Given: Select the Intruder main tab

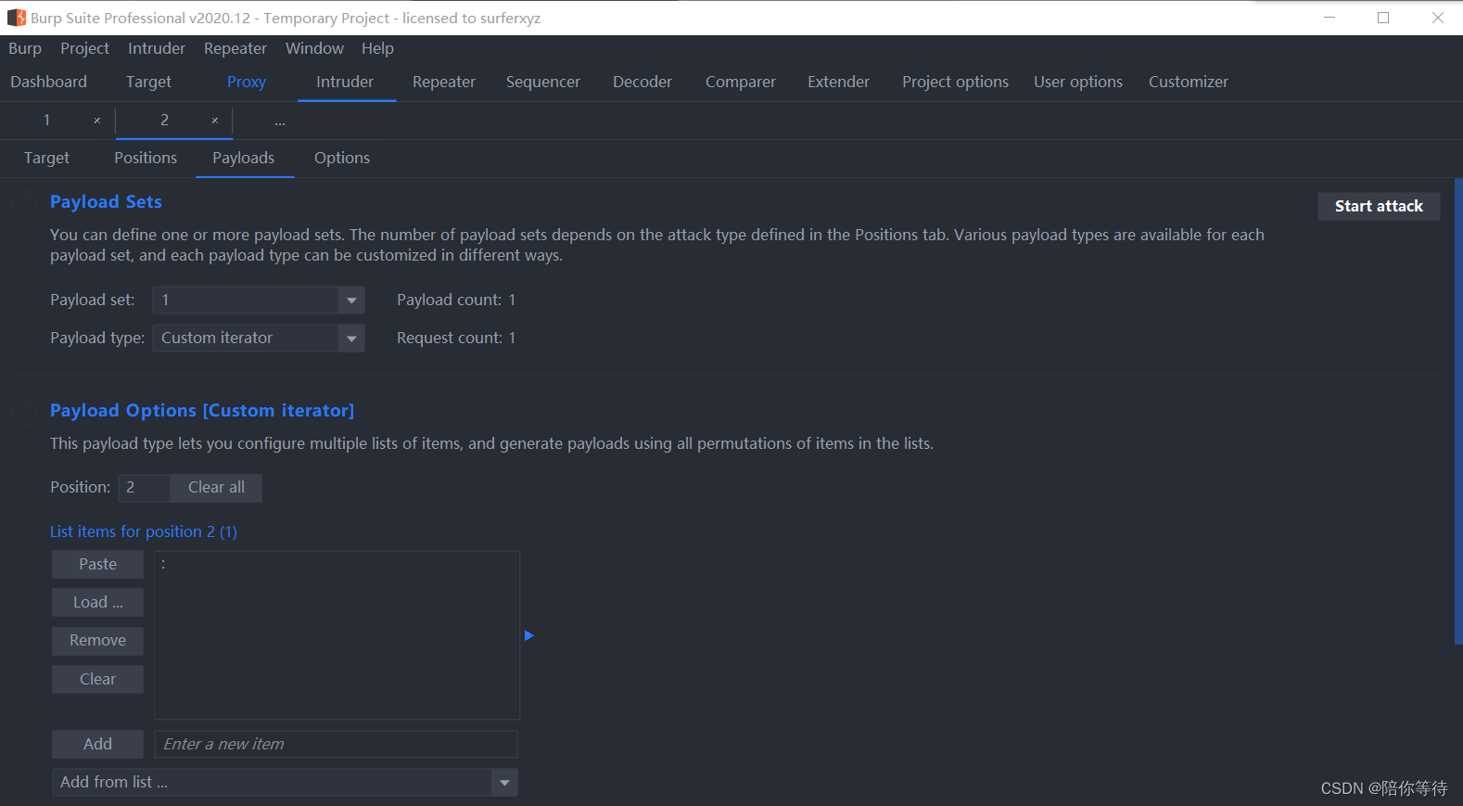Looking at the screenshot, I should point(345,82).
